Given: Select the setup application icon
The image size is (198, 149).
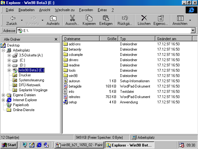Looking at the screenshot, I should 66,102.
